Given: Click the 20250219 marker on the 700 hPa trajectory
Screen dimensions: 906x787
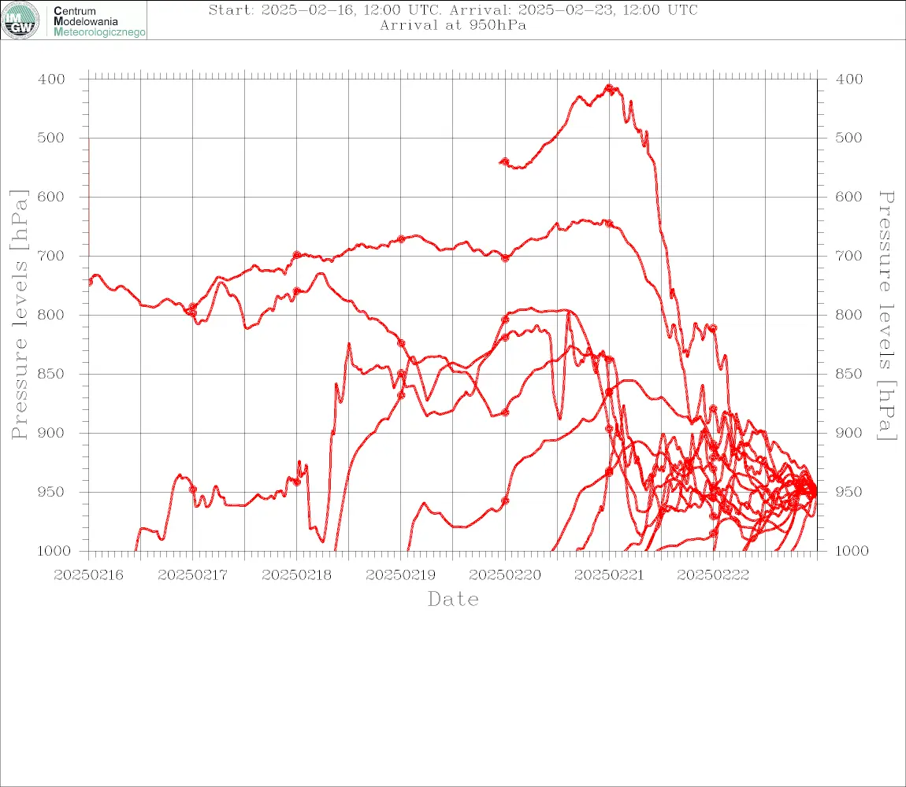Looking at the screenshot, I should tap(401, 239).
